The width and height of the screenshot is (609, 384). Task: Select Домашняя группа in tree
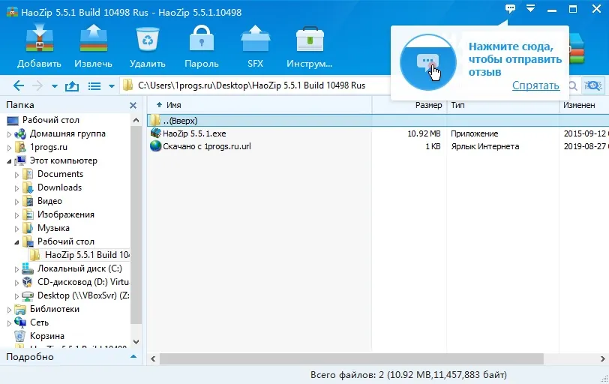tap(67, 133)
